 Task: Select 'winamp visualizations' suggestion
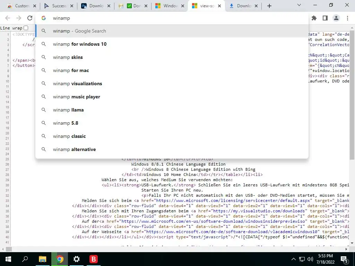coord(172,83)
